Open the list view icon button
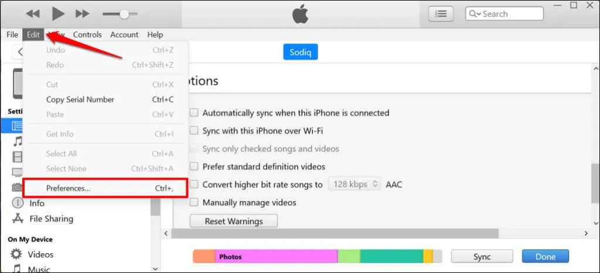The height and width of the screenshot is (273, 600). point(441,14)
